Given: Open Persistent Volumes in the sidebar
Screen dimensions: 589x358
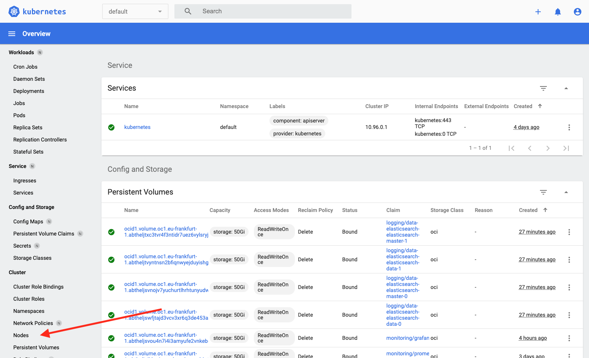Looking at the screenshot, I should point(36,347).
